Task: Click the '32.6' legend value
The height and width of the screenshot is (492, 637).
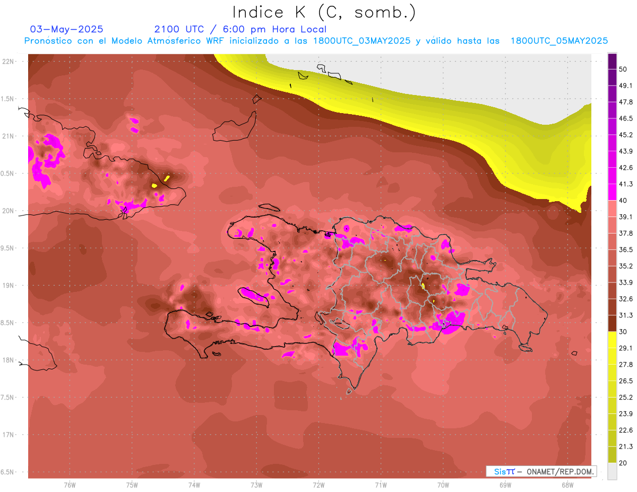Action: [x=625, y=299]
